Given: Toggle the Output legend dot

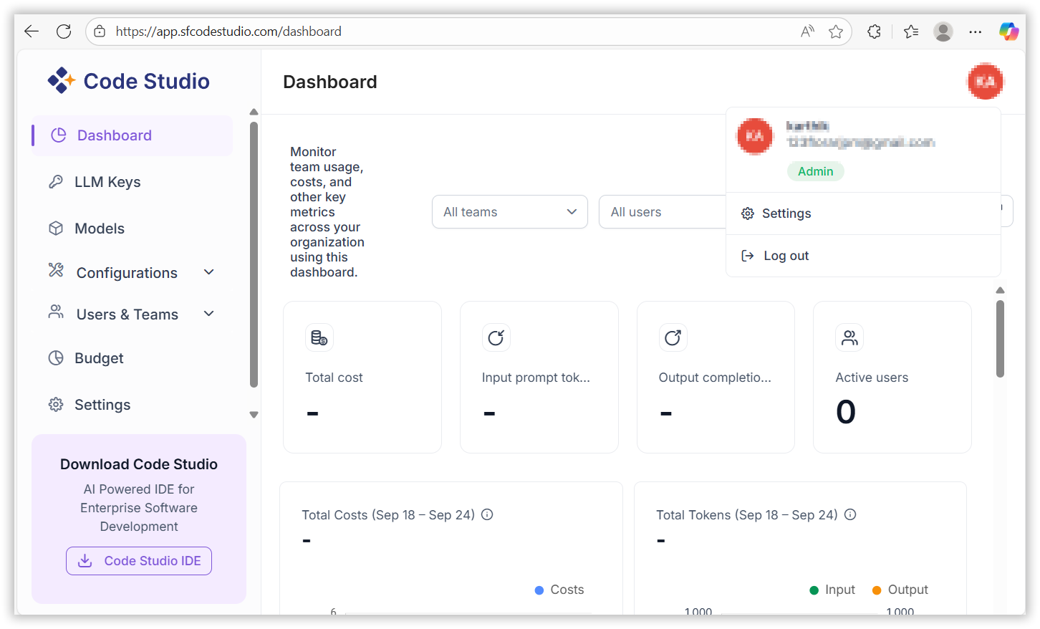Looking at the screenshot, I should click(x=876, y=590).
